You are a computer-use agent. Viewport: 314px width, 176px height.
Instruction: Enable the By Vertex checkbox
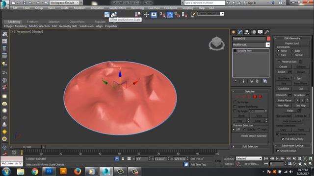(235, 102)
